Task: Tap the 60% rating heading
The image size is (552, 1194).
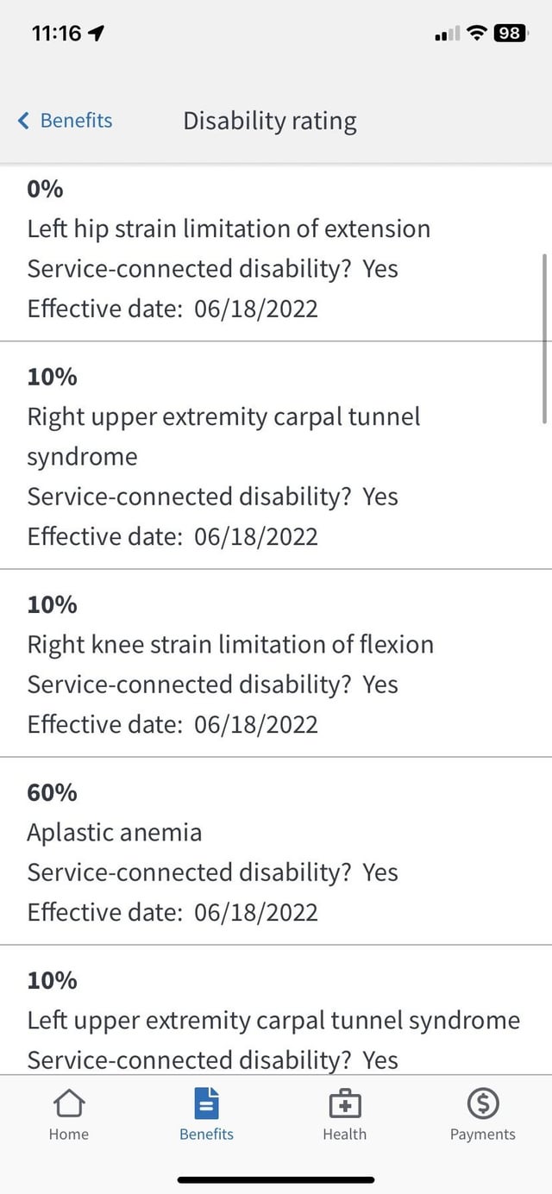Action: (x=53, y=792)
